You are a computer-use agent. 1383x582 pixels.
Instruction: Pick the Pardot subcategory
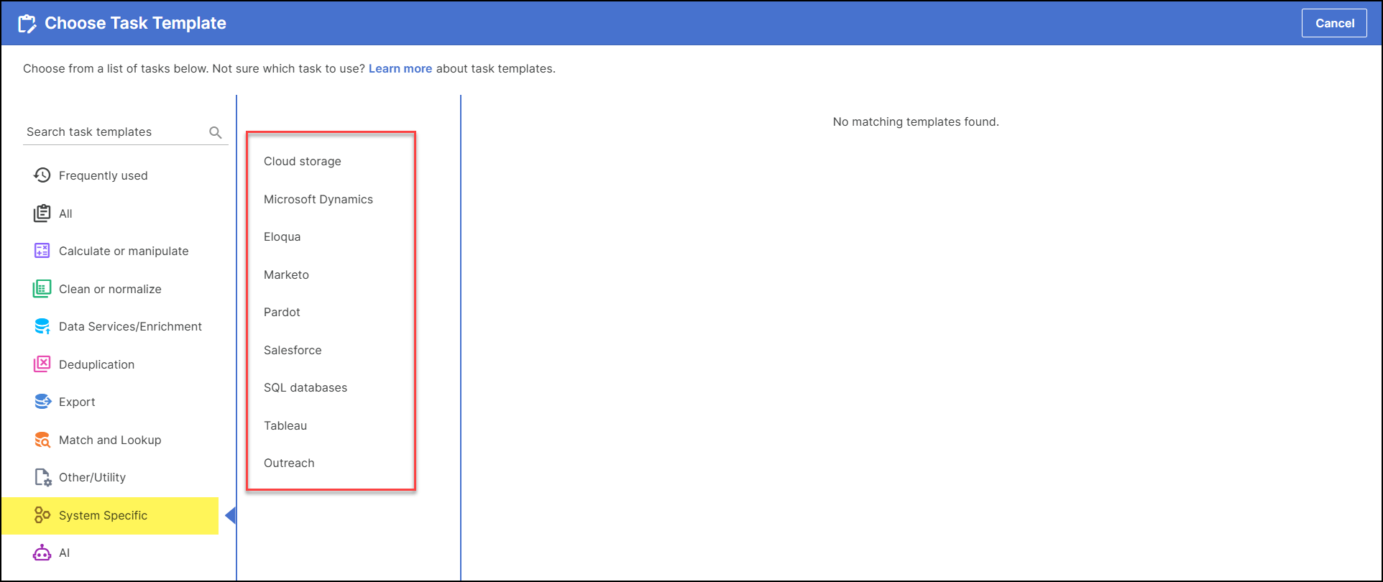[282, 312]
